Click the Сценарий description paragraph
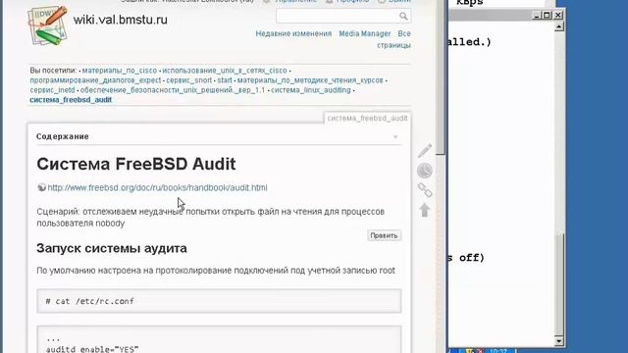This screenshot has width=628, height=353. pos(211,217)
